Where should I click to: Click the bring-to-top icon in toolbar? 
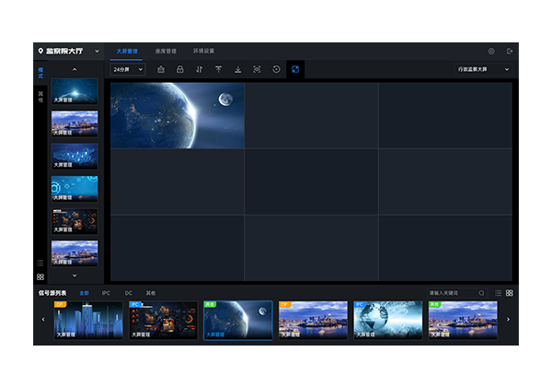[219, 69]
